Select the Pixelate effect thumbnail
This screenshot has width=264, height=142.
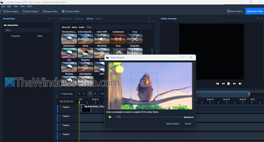(x=69, y=67)
